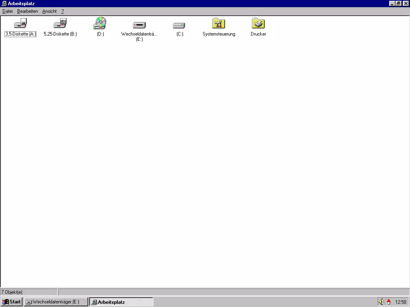Click the 'Systemsteuerung' label text
This screenshot has height=307, width=410.
coord(219,34)
